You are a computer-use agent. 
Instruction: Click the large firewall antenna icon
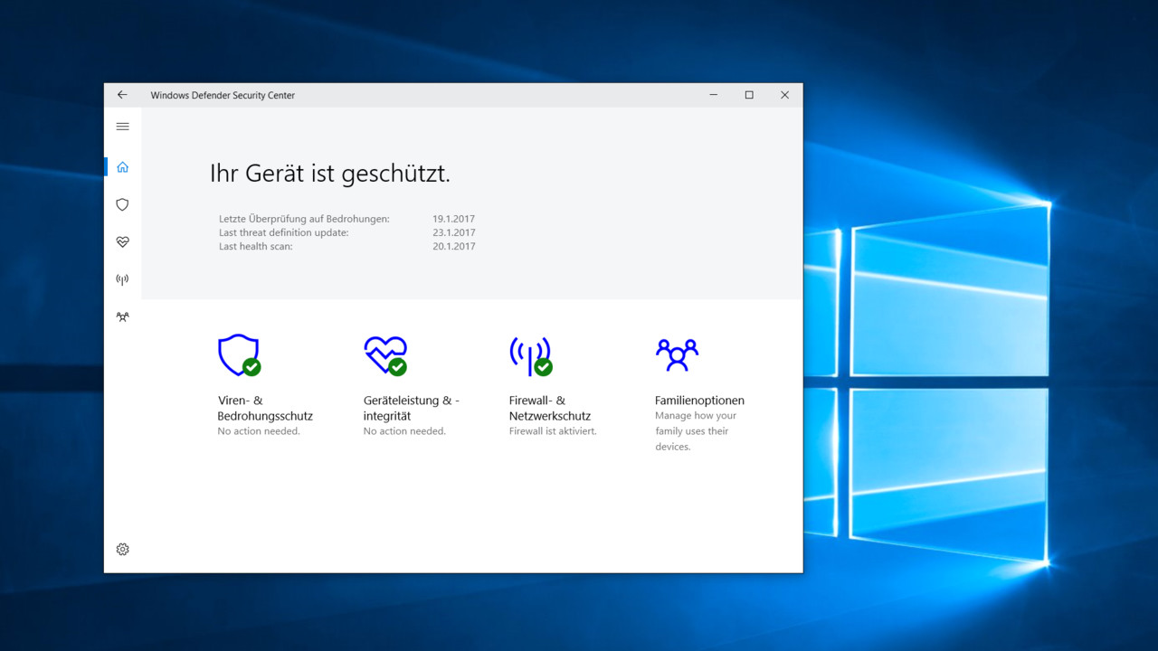coord(531,355)
